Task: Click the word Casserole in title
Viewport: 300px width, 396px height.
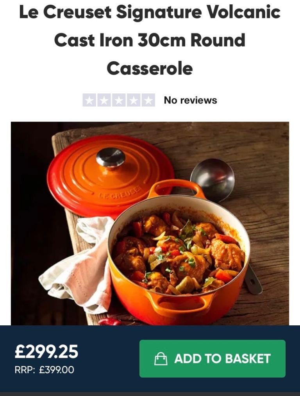Action: [x=150, y=68]
